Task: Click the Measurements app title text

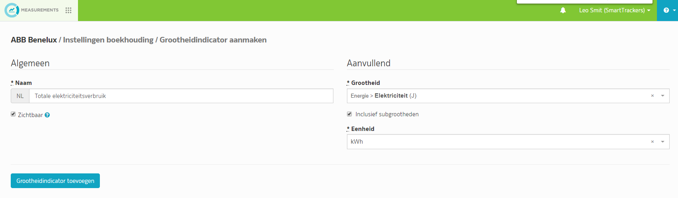Action: (x=40, y=10)
